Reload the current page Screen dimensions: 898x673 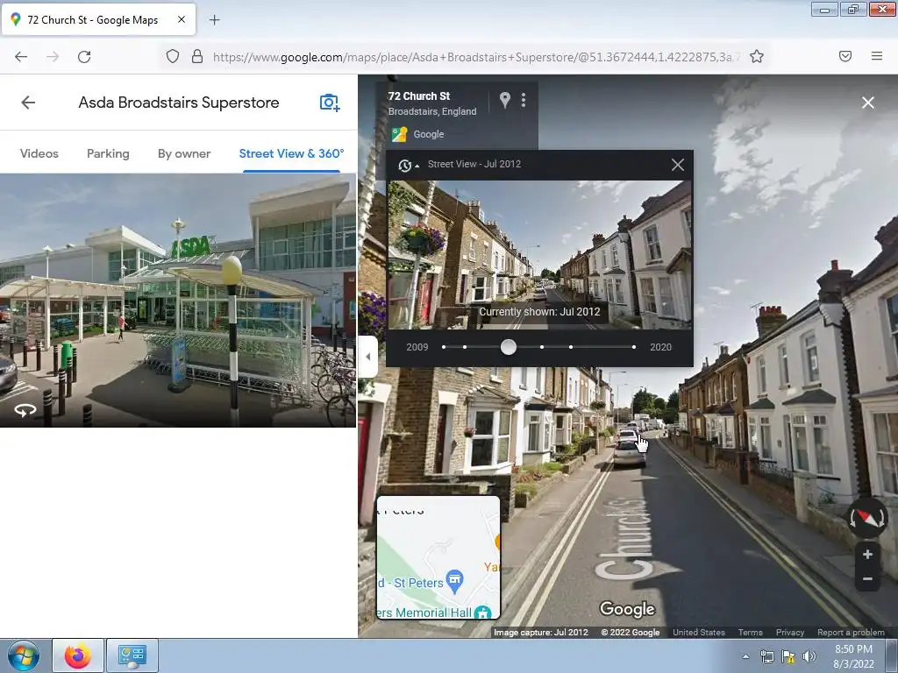click(84, 57)
